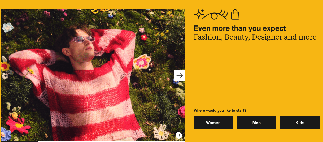Open the striped sweater hero image
The height and width of the screenshot is (142, 323).
(x=93, y=75)
